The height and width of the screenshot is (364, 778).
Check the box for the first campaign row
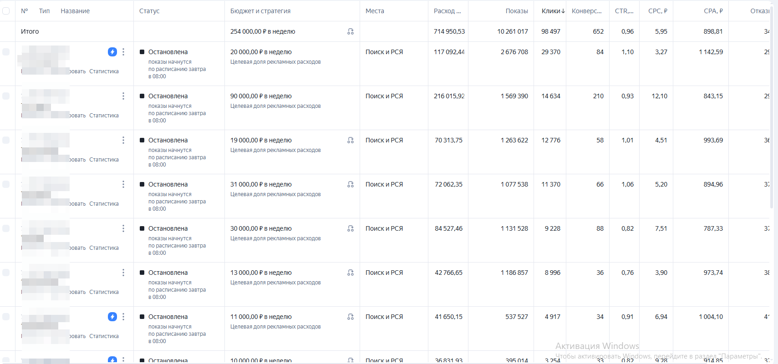click(6, 52)
